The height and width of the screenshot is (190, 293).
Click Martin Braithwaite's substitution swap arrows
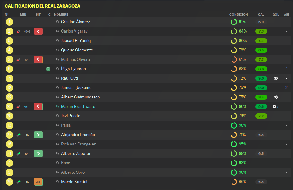(x=19, y=107)
